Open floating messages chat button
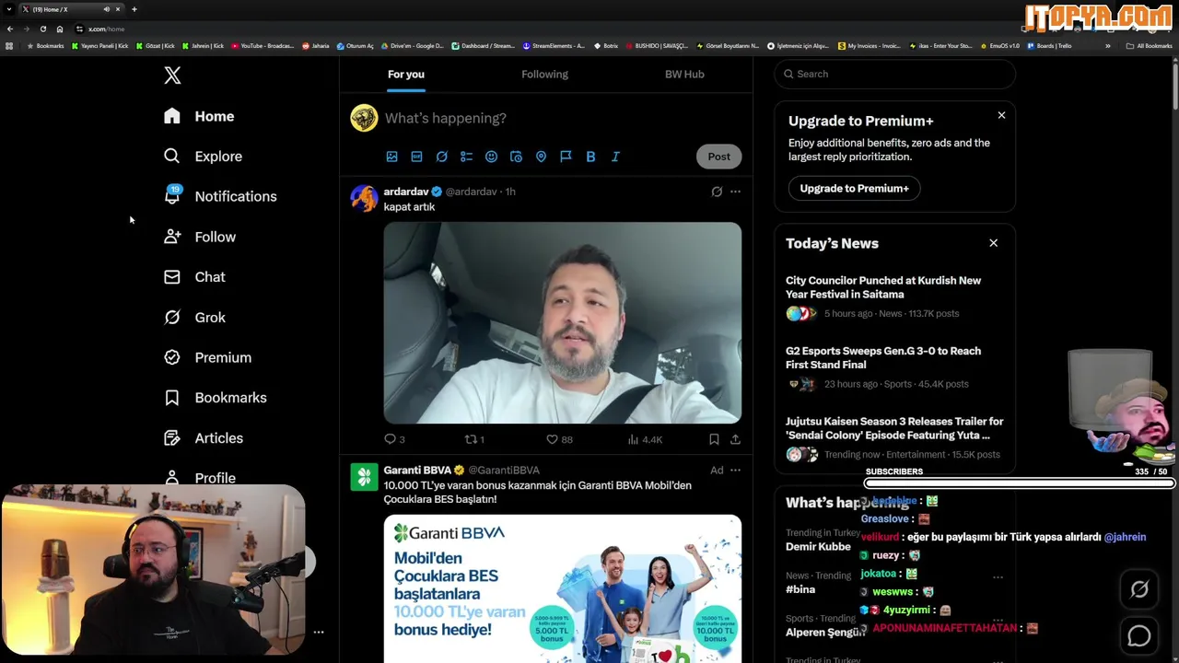The height and width of the screenshot is (663, 1179). pyautogui.click(x=1139, y=636)
